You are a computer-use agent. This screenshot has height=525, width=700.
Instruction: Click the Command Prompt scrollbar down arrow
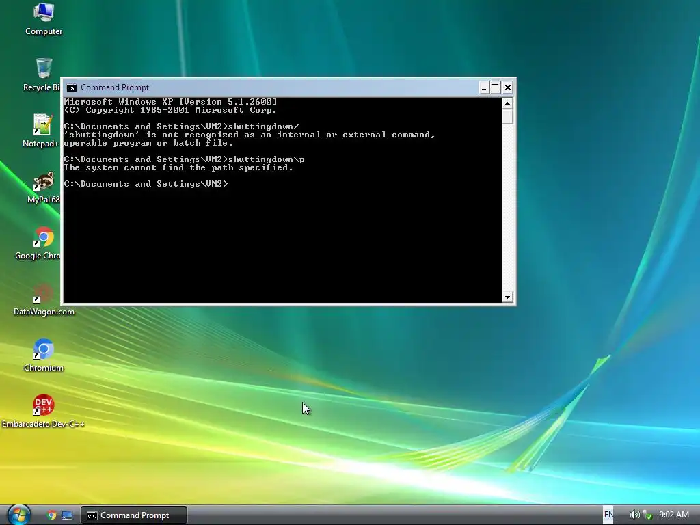coord(507,297)
